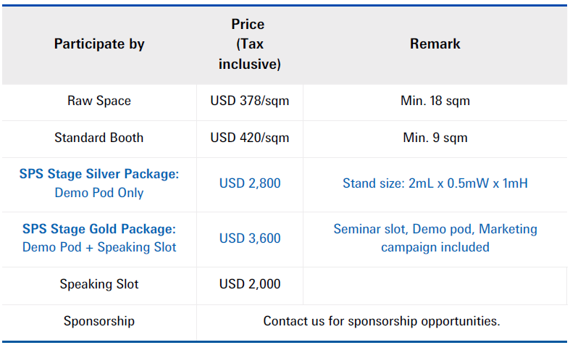Click the 'Participate by' column header
The width and height of the screenshot is (570, 345).
[99, 44]
